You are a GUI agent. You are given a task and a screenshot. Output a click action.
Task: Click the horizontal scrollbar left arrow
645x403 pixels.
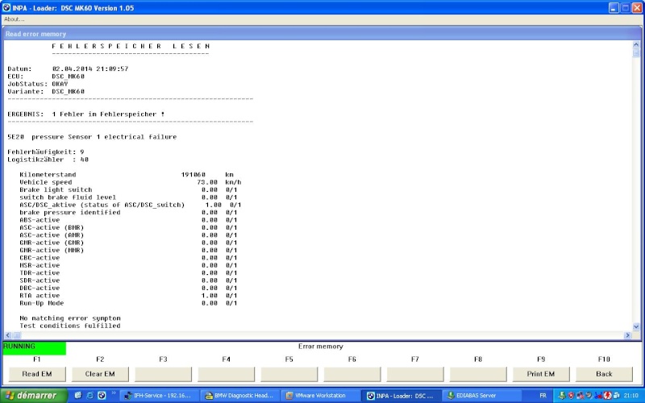8,335
